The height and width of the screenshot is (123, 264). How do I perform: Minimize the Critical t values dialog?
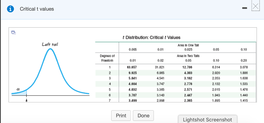pyautogui.click(x=245, y=8)
